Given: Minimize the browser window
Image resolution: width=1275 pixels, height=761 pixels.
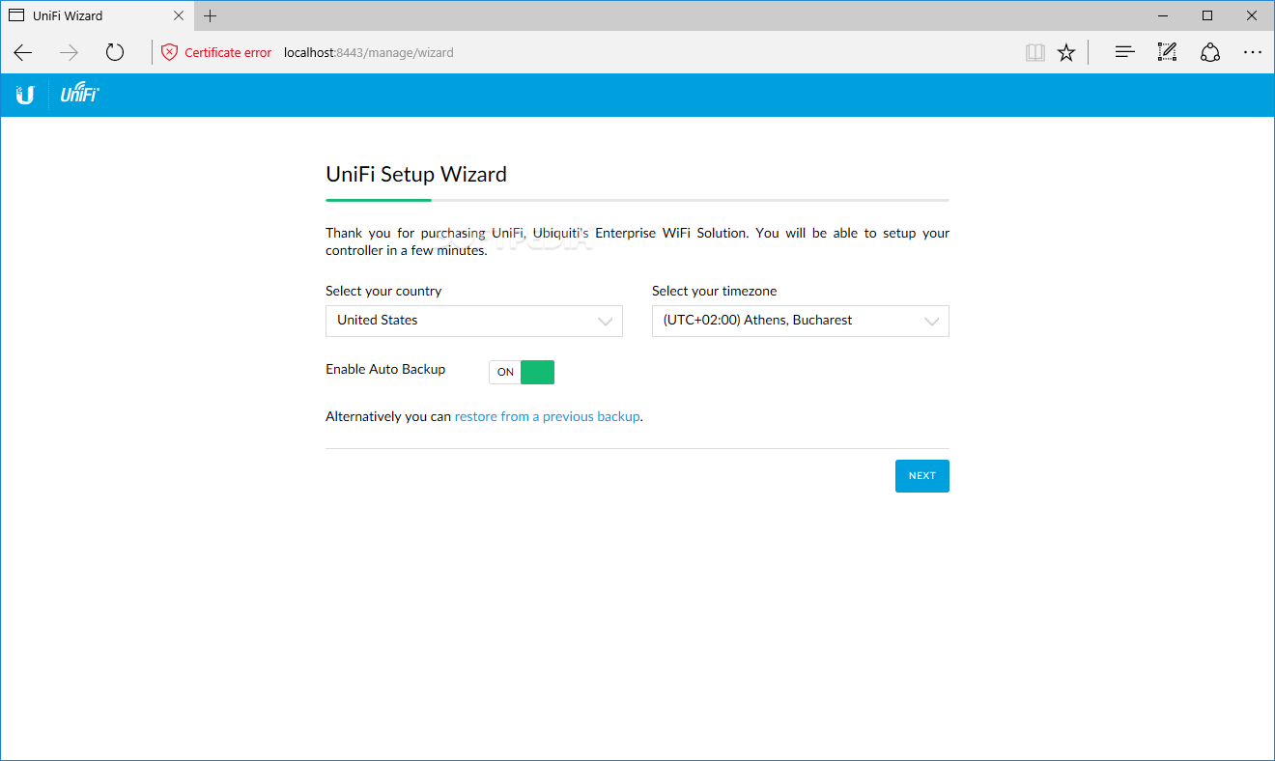Looking at the screenshot, I should point(1163,15).
